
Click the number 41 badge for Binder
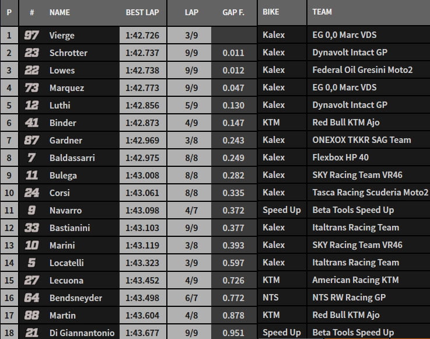click(32, 123)
